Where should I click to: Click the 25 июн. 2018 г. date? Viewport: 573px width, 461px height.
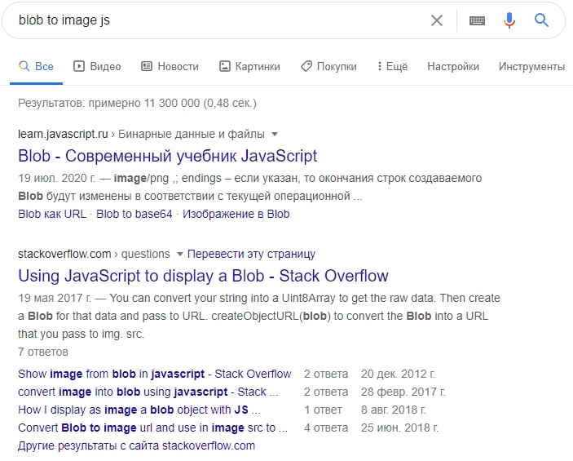(399, 428)
